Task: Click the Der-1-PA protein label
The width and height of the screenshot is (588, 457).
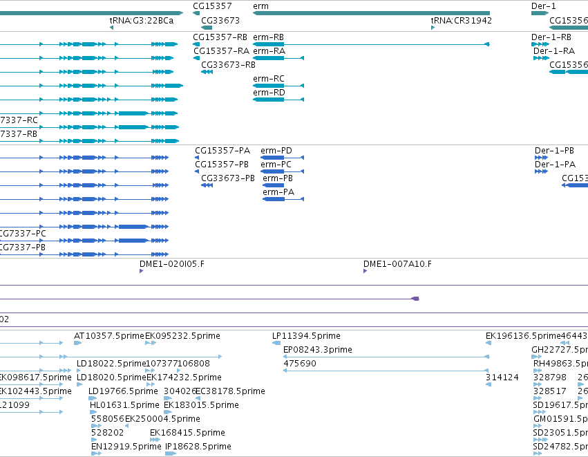Action: click(x=555, y=165)
